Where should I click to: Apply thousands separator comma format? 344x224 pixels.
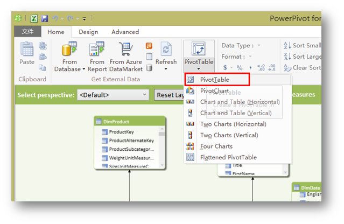pyautogui.click(x=250, y=68)
